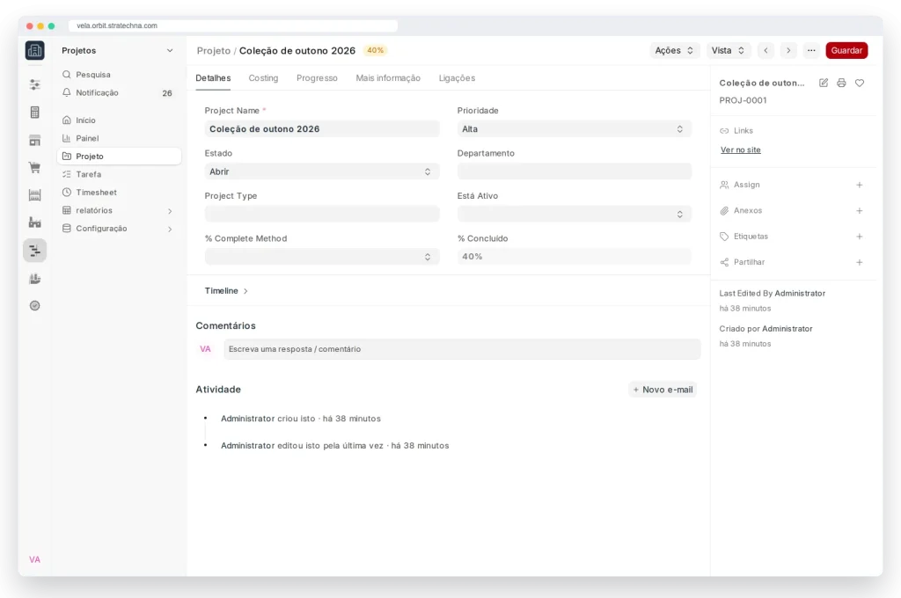This screenshot has height=598, width=901.
Task: Go to the previous record arrow
Action: point(766,50)
